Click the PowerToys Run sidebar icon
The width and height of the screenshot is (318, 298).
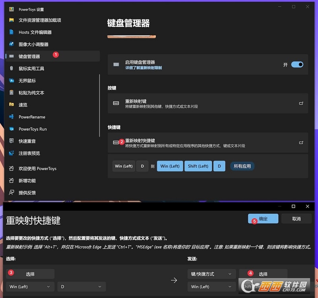click(x=12, y=129)
